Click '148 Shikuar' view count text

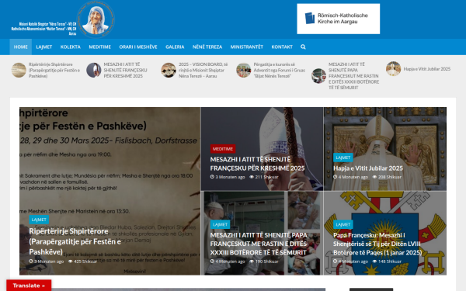[x=390, y=262]
